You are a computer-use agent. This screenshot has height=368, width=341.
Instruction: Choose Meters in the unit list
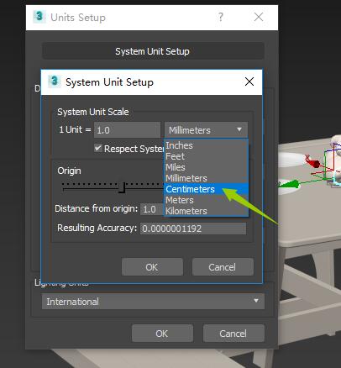(x=206, y=200)
